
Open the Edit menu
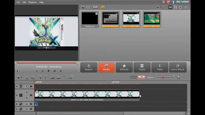click(24, 2)
